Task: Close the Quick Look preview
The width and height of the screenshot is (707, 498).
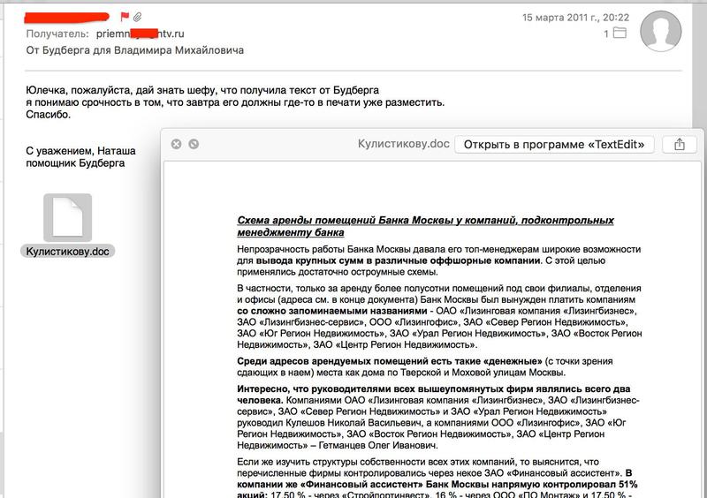Action: 176,144
